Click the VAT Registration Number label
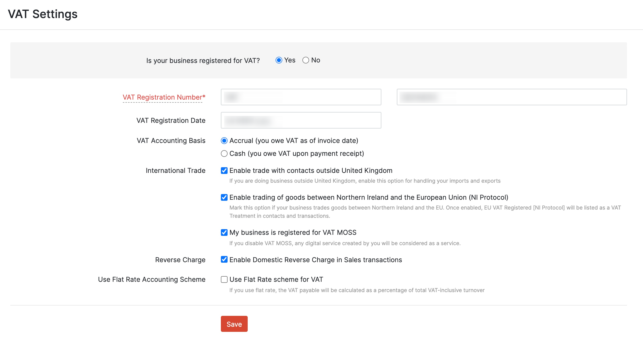643x353 pixels. coord(164,97)
